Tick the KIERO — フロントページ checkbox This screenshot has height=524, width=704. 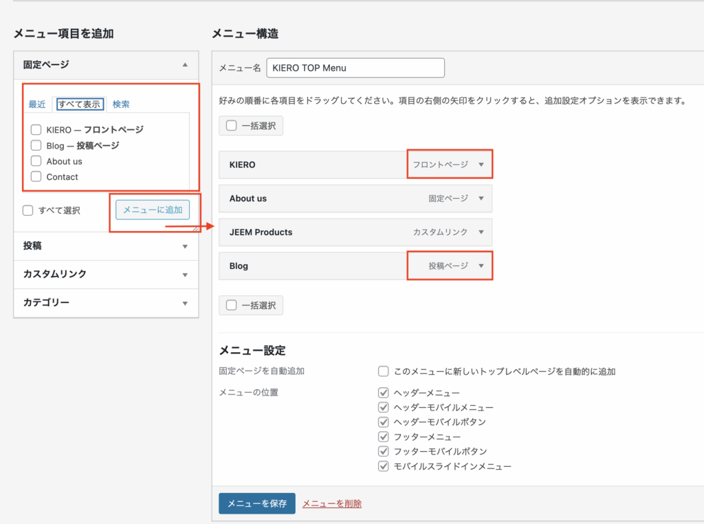click(x=36, y=129)
